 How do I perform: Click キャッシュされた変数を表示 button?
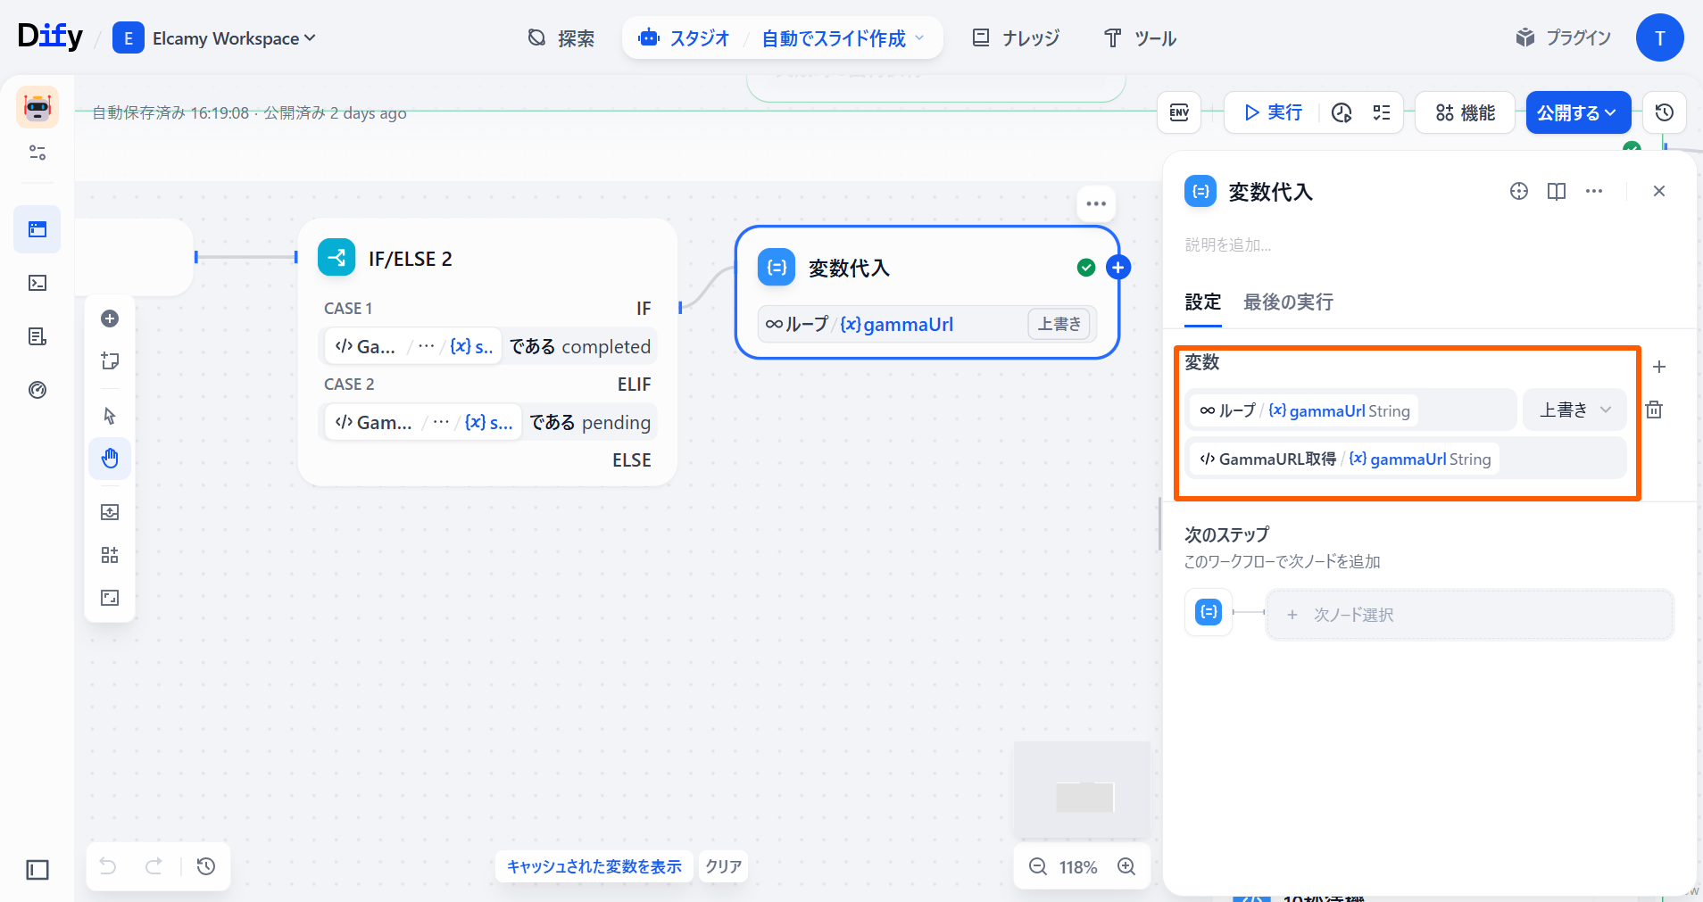(x=594, y=866)
